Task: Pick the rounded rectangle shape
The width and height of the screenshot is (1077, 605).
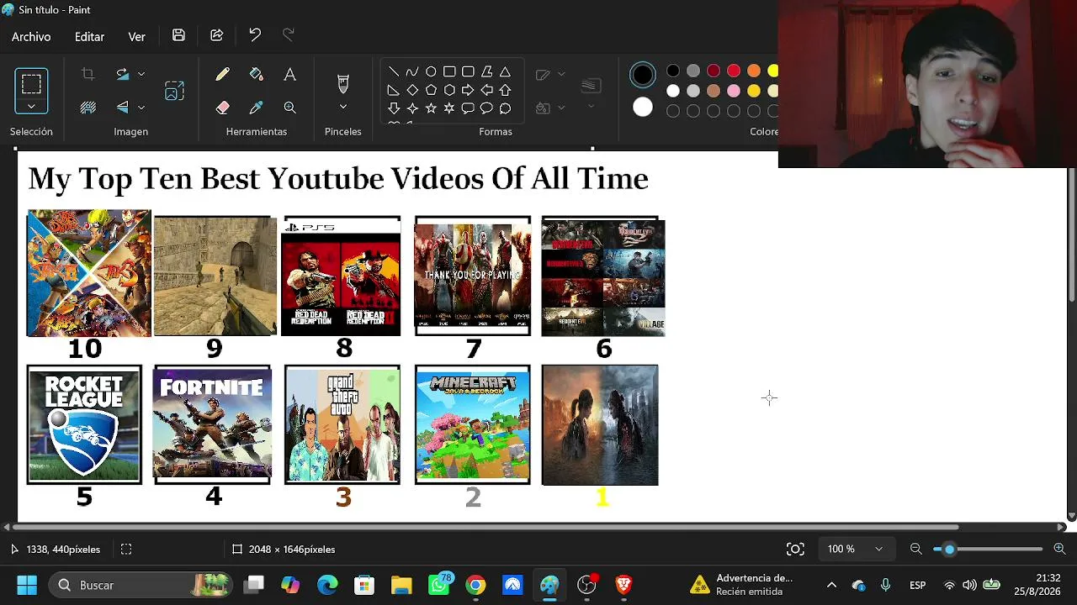Action: [468, 71]
